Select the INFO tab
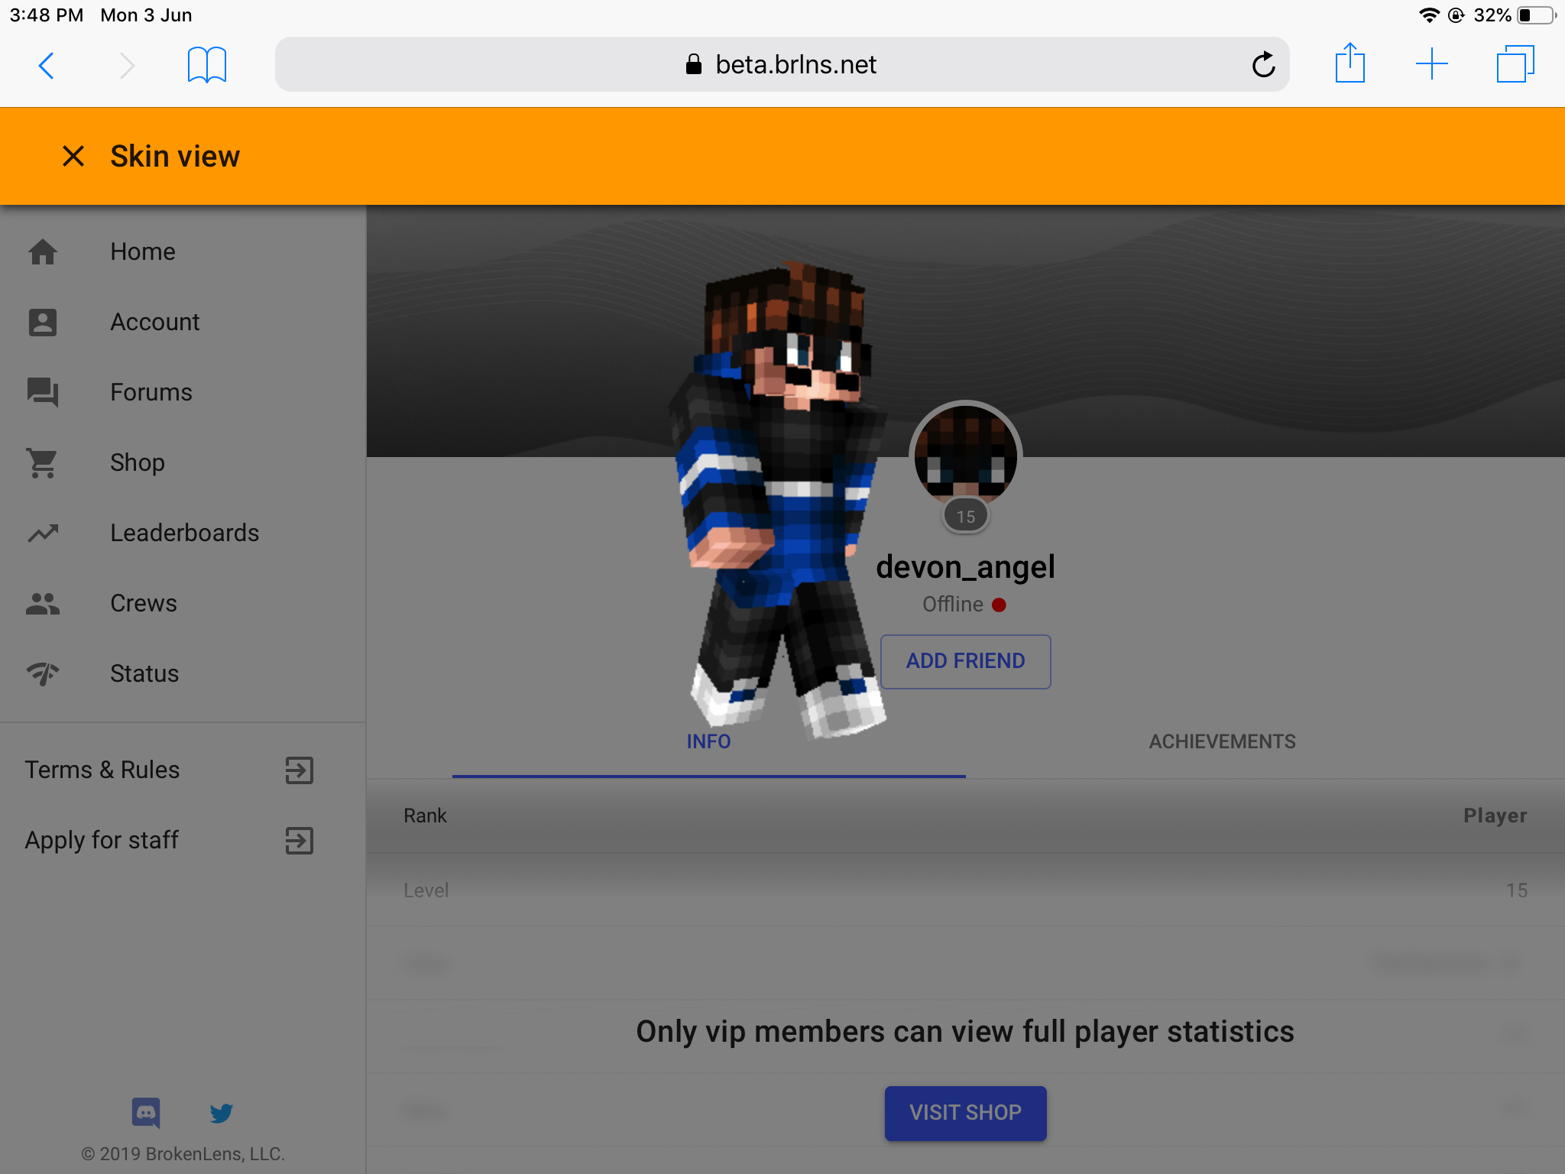This screenshot has height=1174, width=1565. (x=708, y=741)
